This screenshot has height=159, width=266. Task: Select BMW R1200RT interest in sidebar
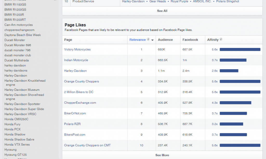point(15,20)
